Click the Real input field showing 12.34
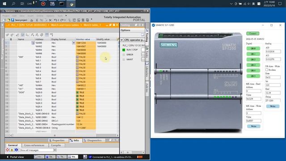Screen dimensions: 286x161 coord(273,93)
